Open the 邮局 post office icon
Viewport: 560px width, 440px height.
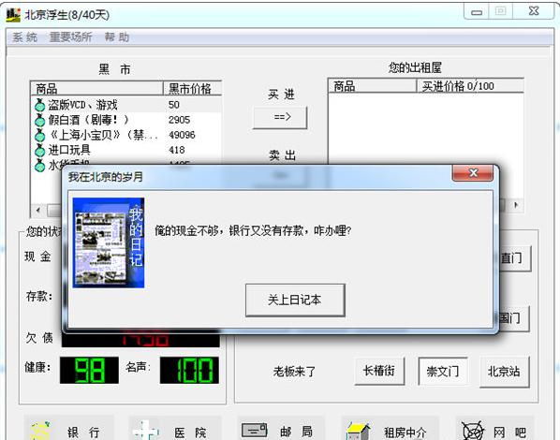pyautogui.click(x=255, y=430)
